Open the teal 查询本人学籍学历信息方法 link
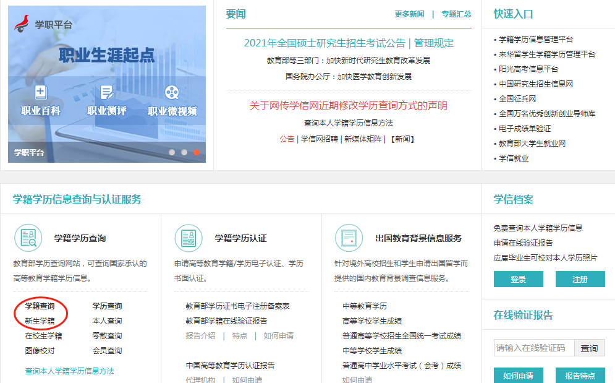 pyautogui.click(x=69, y=371)
